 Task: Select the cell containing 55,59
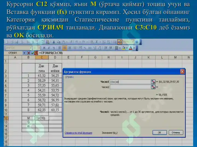pyautogui.click(x=42, y=95)
